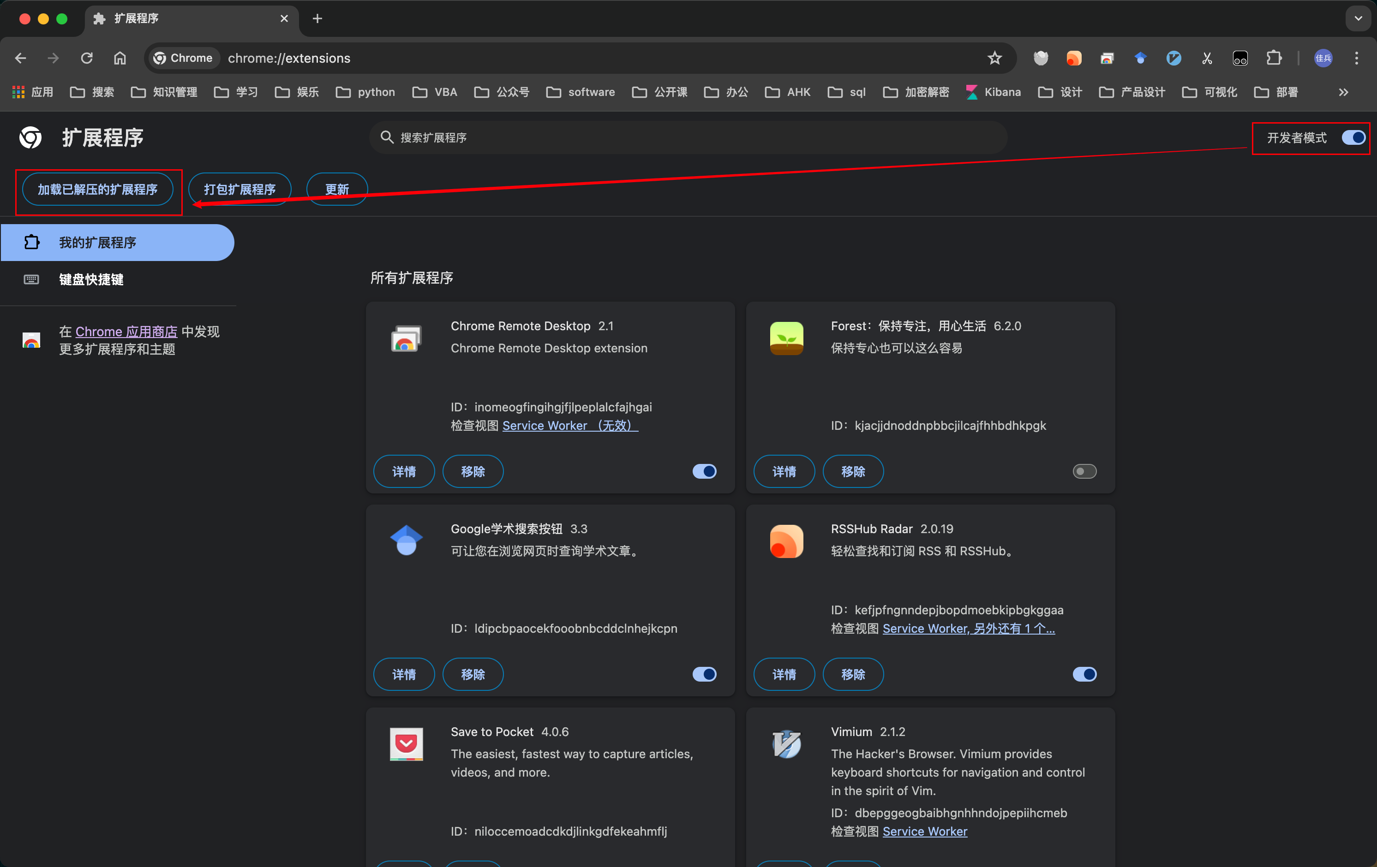Click the 更新 button
This screenshot has height=867, width=1377.
click(337, 189)
